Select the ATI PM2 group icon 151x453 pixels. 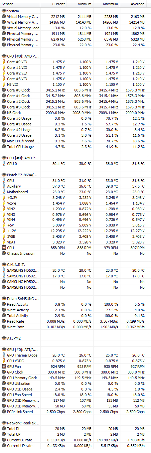(4, 338)
